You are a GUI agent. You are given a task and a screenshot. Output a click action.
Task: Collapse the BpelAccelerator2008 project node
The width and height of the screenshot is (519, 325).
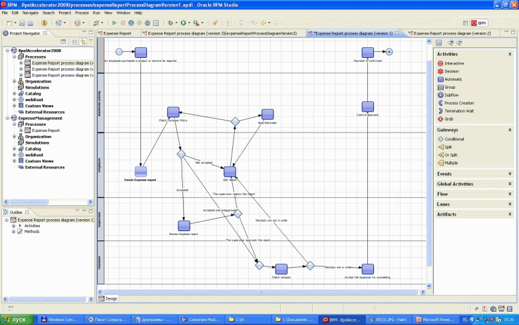coord(7,51)
